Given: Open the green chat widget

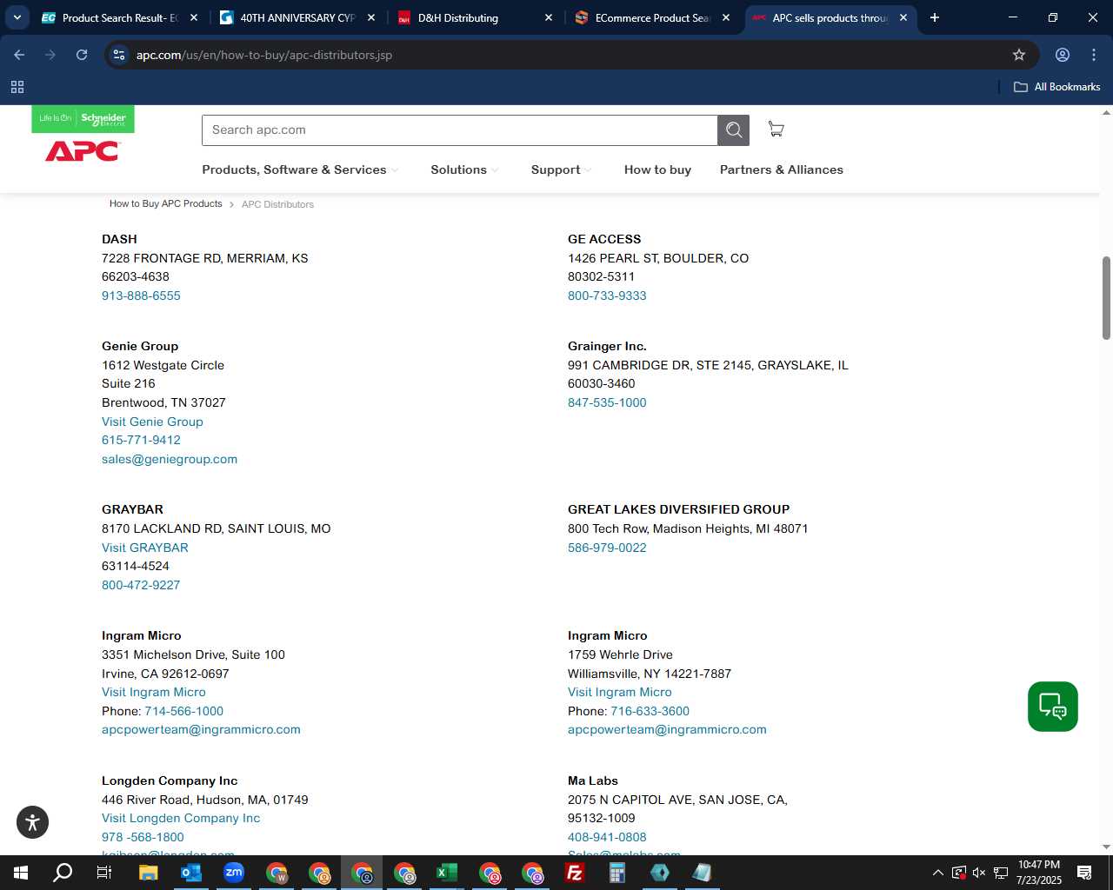Looking at the screenshot, I should (1053, 707).
